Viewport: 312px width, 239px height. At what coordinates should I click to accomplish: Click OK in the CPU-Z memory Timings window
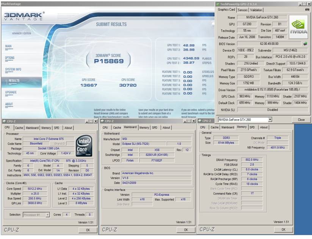pyautogui.click(x=283, y=230)
